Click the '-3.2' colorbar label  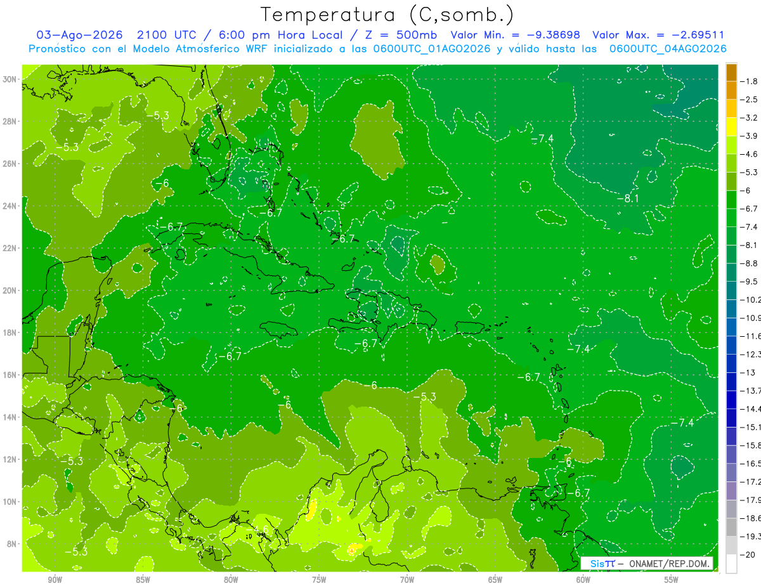pos(750,117)
